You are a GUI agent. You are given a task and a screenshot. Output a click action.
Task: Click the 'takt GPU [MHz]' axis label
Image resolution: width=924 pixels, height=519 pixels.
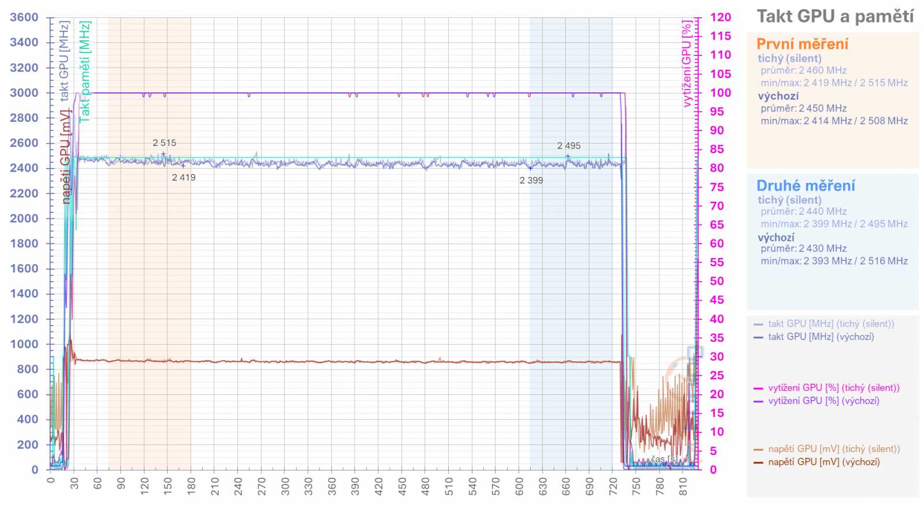[64, 61]
